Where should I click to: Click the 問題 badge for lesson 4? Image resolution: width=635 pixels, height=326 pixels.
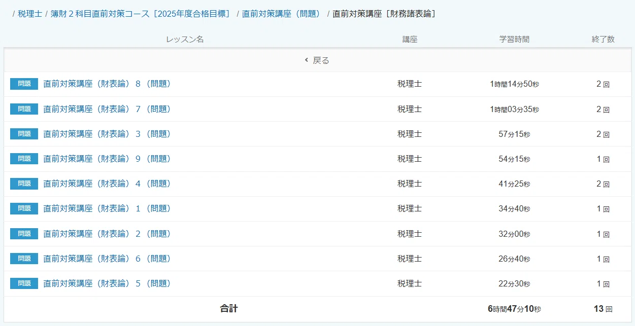point(24,183)
